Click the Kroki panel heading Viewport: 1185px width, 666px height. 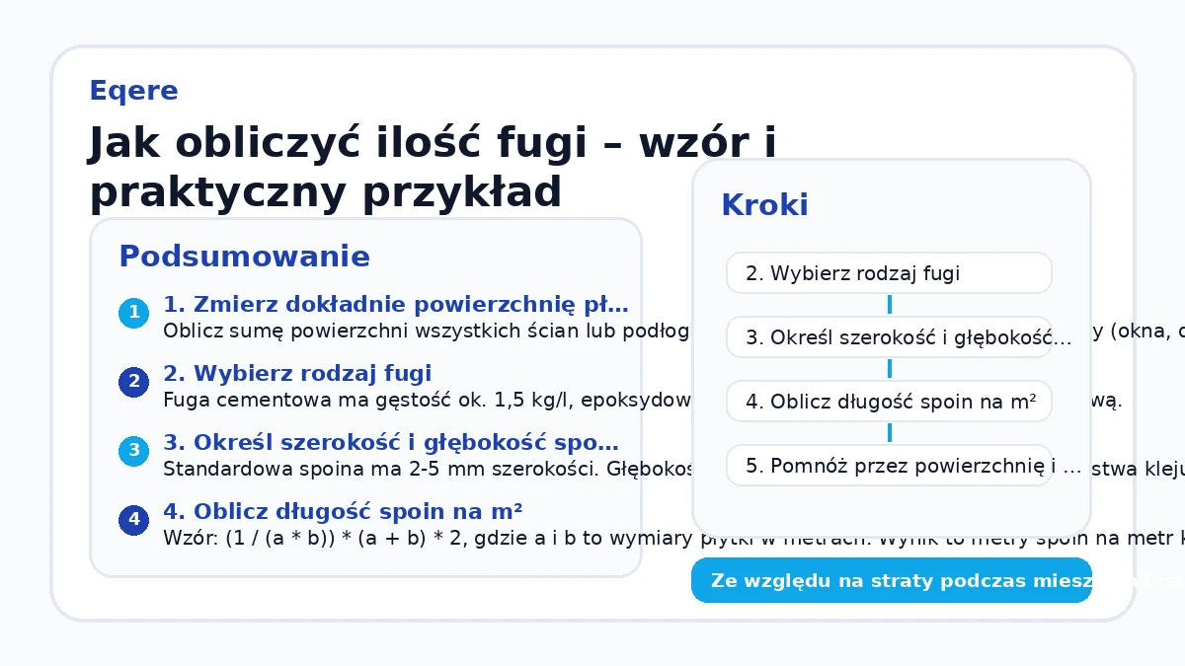coord(764,205)
